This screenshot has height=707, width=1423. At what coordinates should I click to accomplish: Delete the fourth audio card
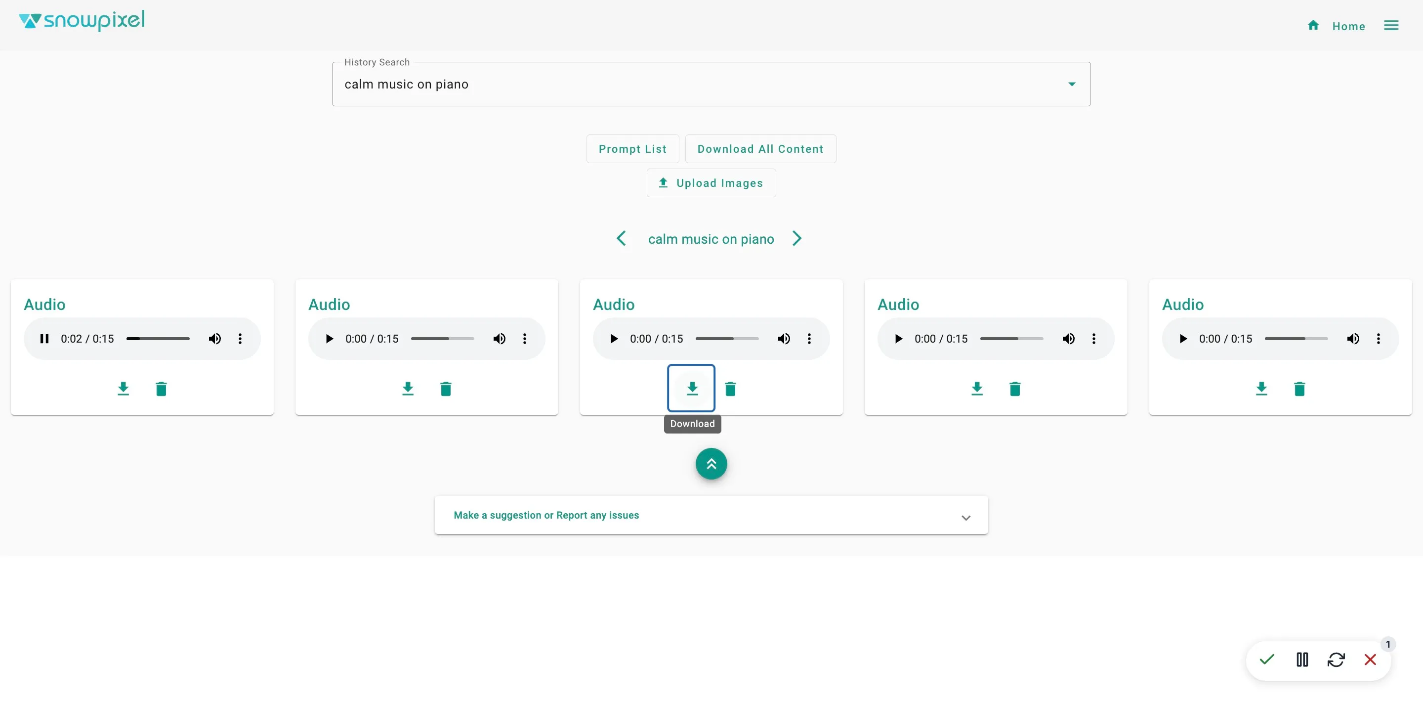click(1015, 389)
